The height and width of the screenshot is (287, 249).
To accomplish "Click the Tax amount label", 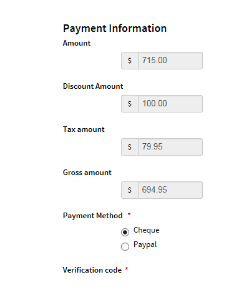I will coord(84,129).
